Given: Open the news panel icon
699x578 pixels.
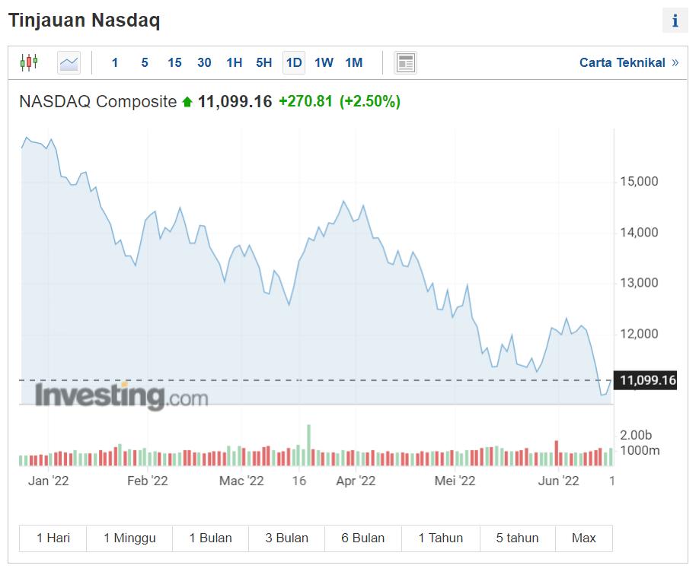Looking at the screenshot, I should click(406, 62).
